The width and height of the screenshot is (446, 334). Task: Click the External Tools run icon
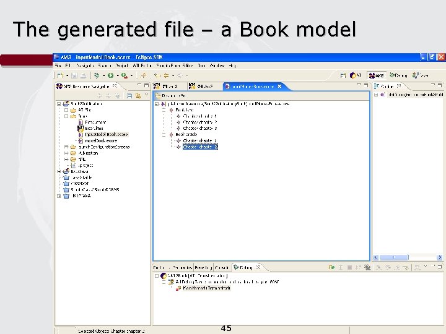[x=125, y=75]
